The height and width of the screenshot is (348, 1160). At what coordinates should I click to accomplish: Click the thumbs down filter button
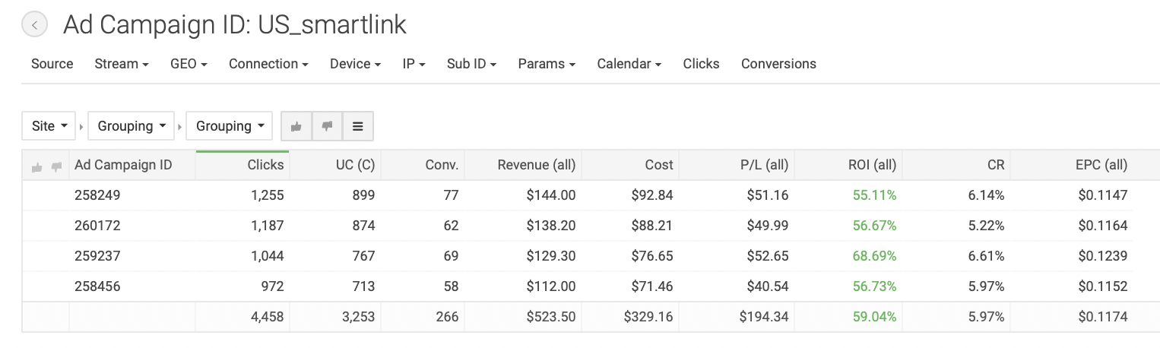(328, 126)
